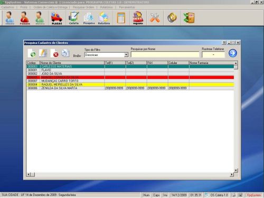Click the blue arrow search button
This screenshot has width=264, height=198.
point(233,53)
